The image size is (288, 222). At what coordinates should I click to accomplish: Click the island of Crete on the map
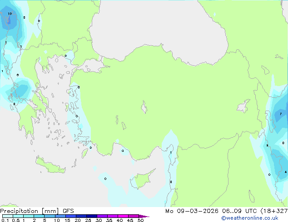tap(50, 165)
